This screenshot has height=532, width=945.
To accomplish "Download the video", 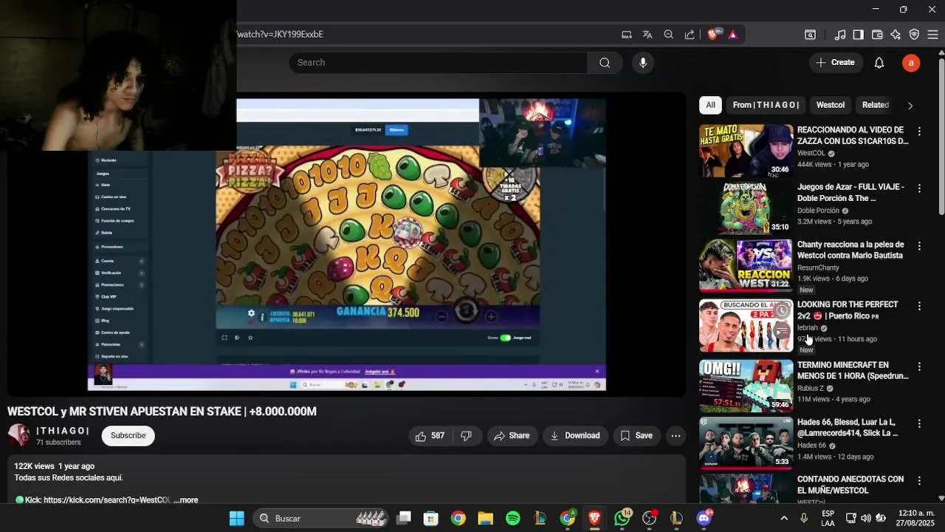I will tap(575, 436).
